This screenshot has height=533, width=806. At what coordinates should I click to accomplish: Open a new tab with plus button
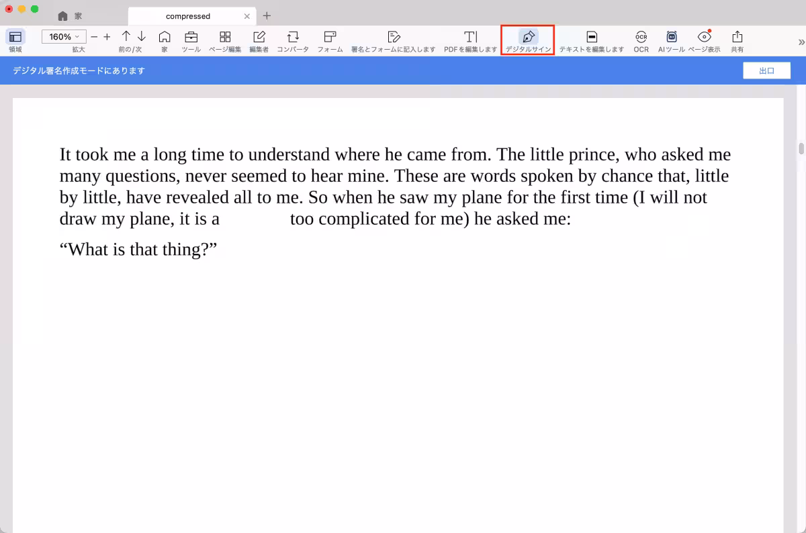pos(267,15)
